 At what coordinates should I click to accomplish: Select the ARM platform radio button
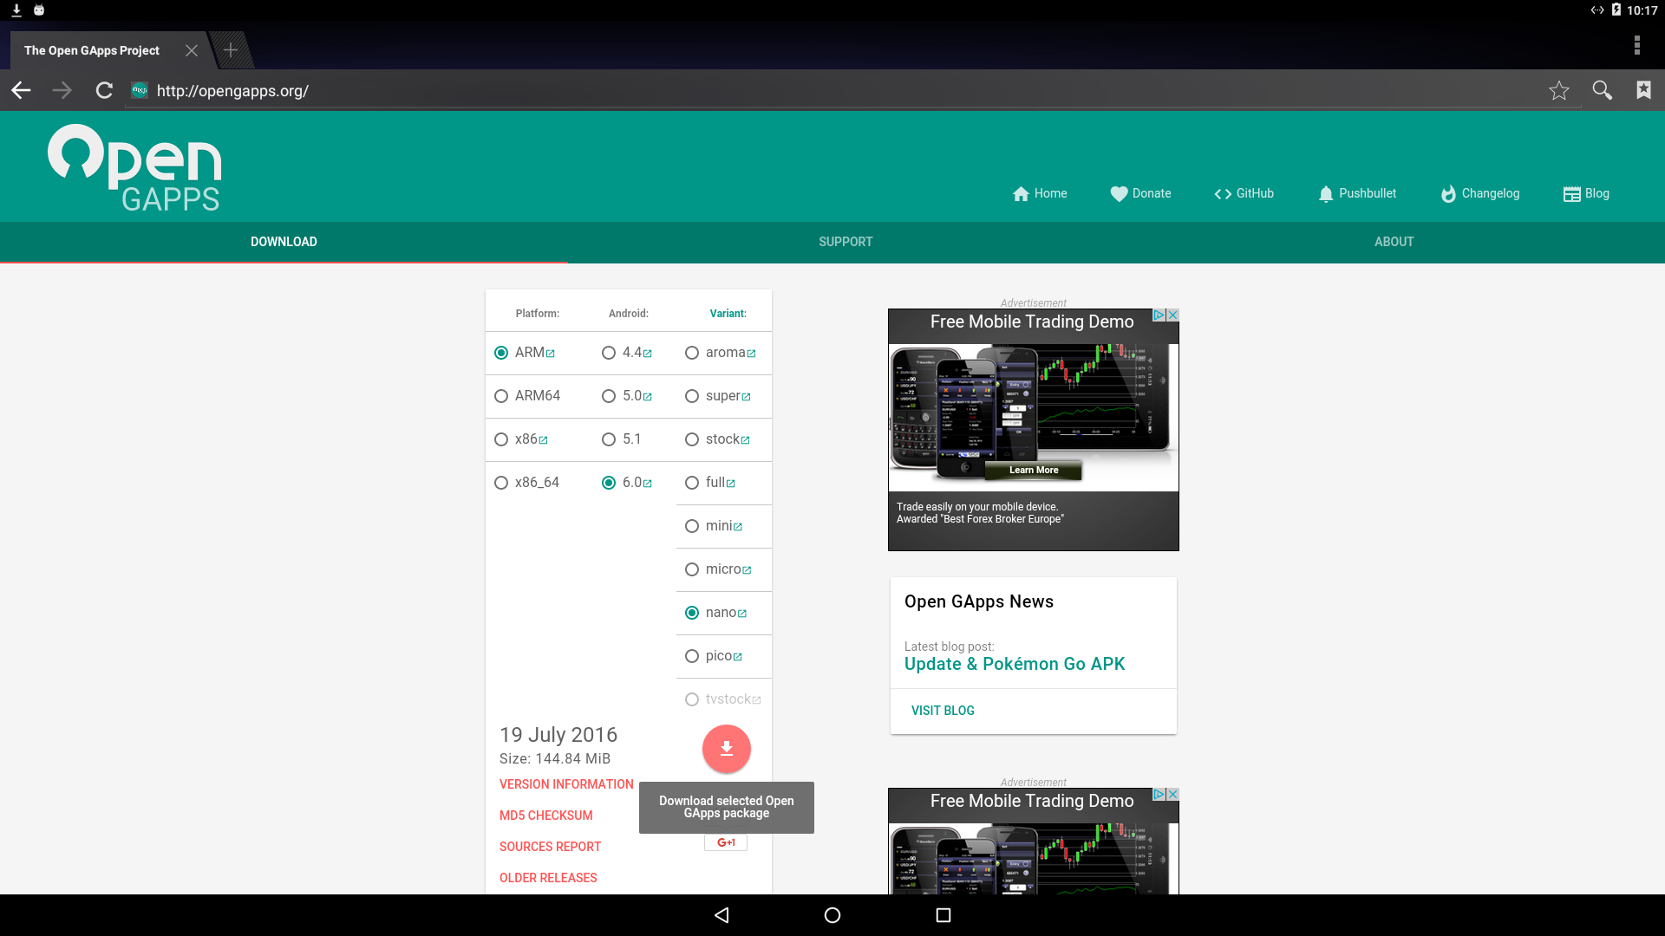(x=499, y=352)
